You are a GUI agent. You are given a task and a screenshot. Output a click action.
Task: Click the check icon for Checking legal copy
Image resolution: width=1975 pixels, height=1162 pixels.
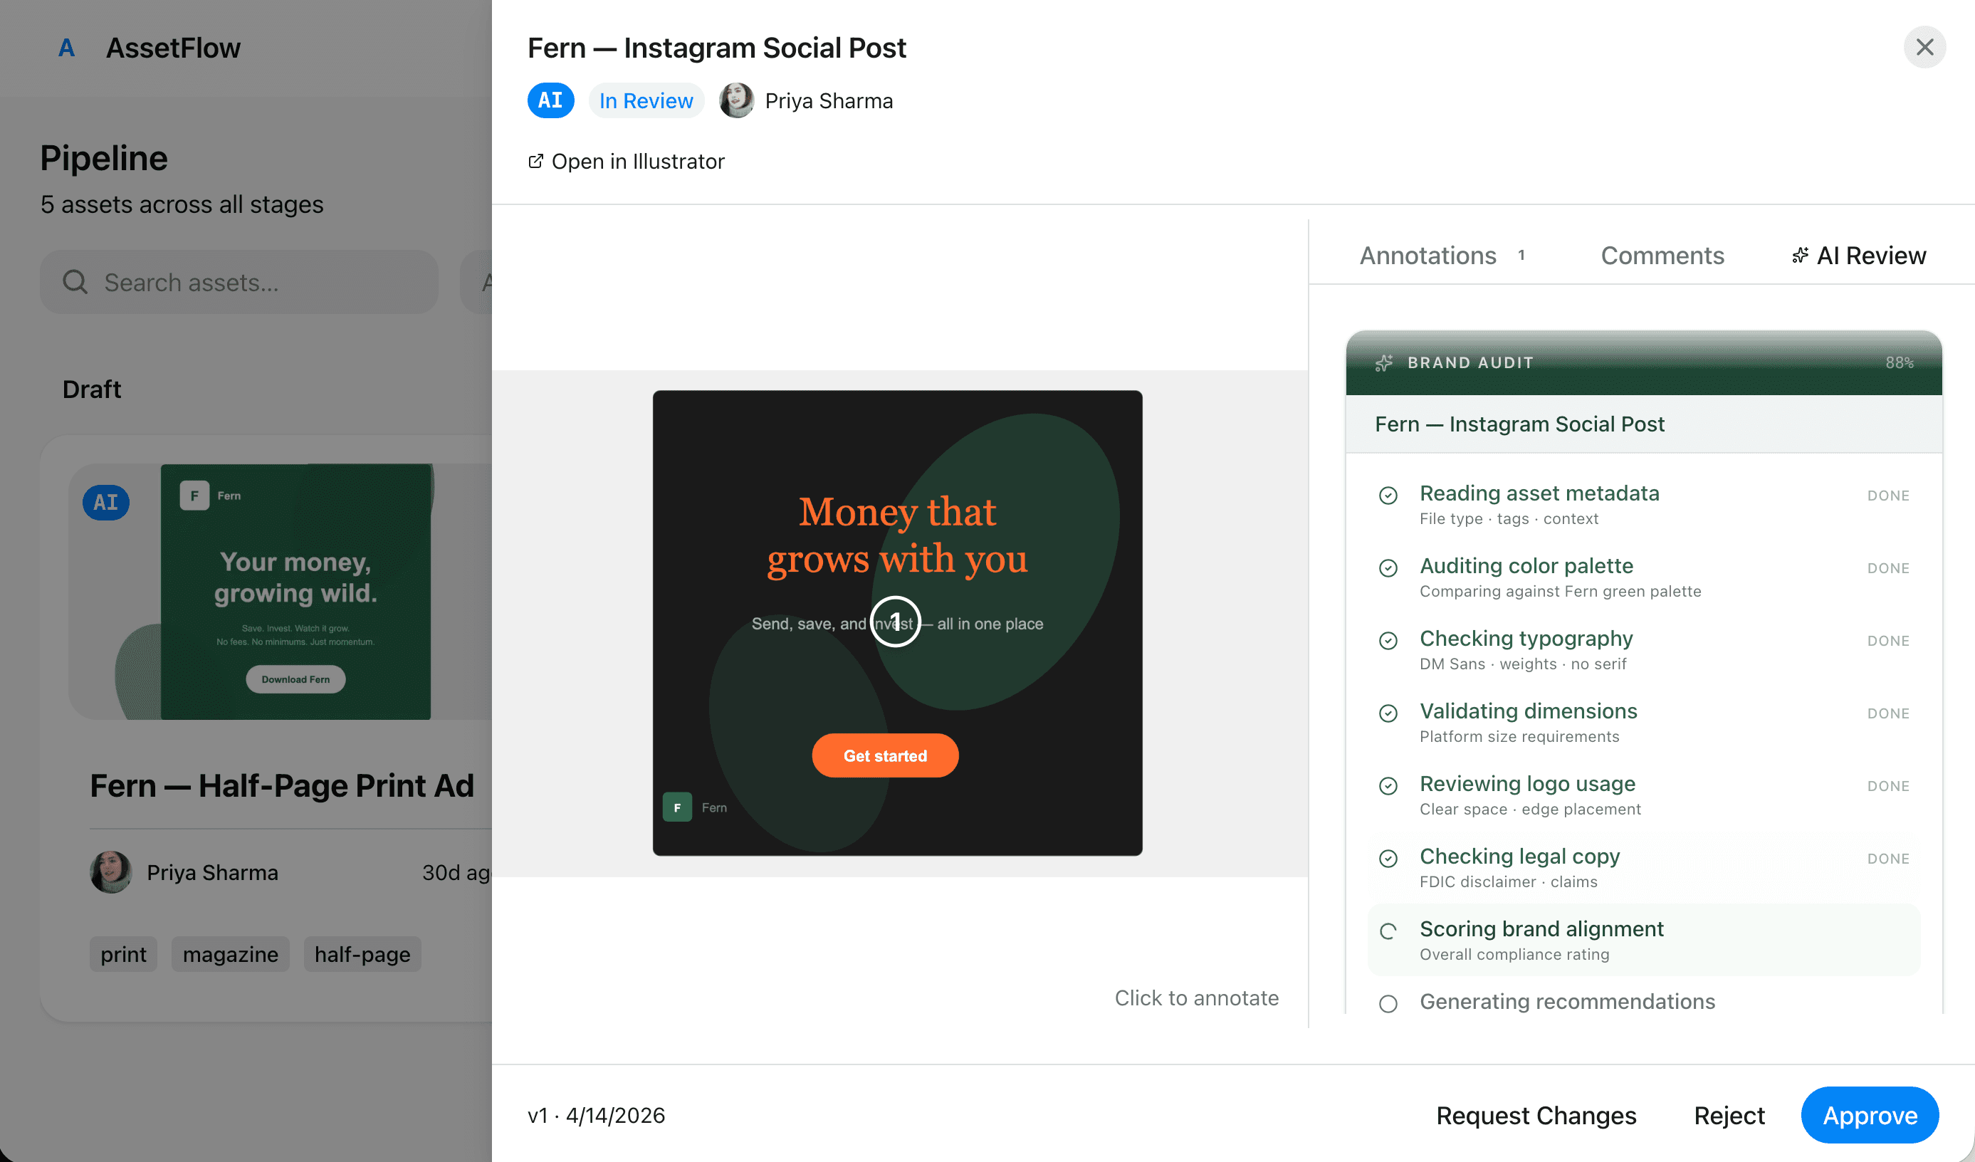[1388, 859]
